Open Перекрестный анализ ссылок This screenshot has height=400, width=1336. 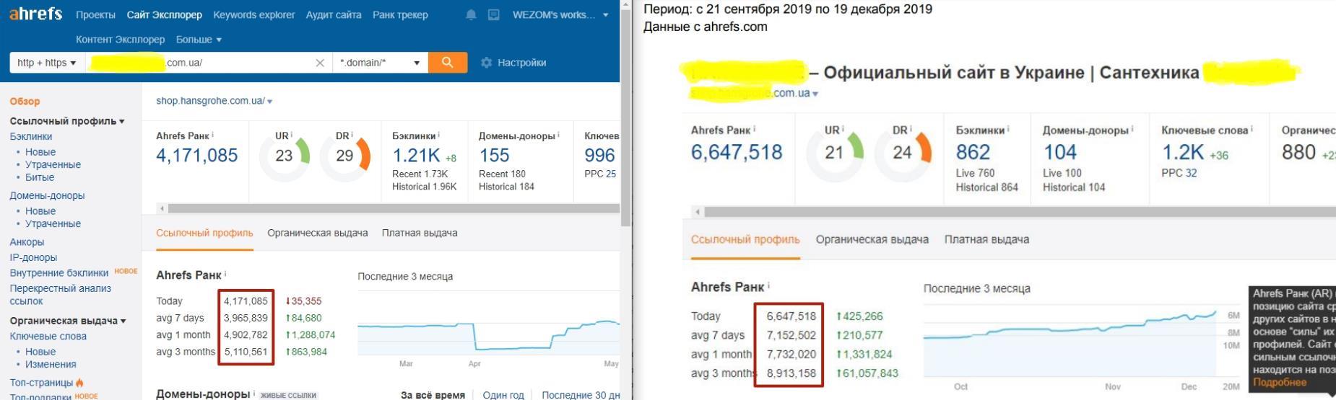coord(60,295)
